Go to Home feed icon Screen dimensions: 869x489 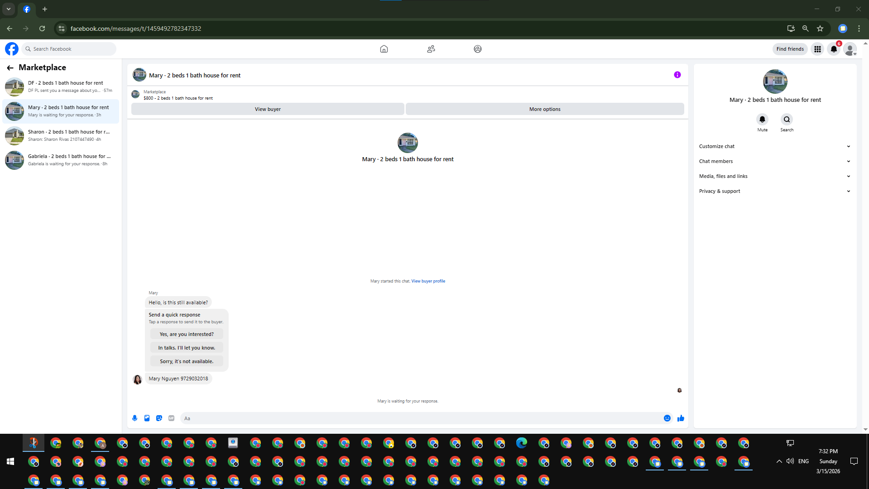click(384, 49)
